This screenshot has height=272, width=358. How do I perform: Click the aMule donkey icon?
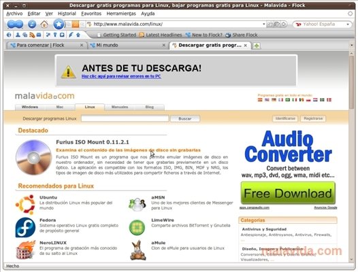(x=137, y=250)
